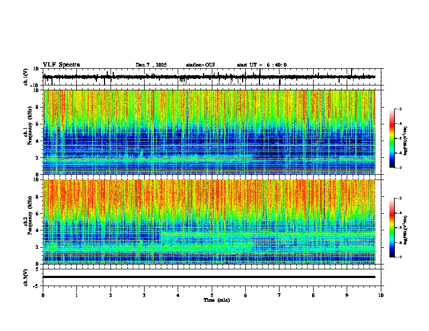This screenshot has width=429, height=331.
Task: Click time-axis tick label "1"
Action: 76,295
